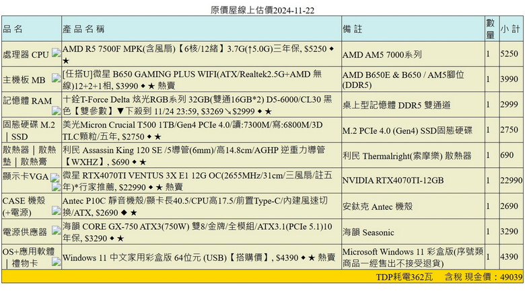Screen dimensions: 525x295
Task: Click the quantity 1 in the 顯示卡VGA row
Action: pos(488,180)
